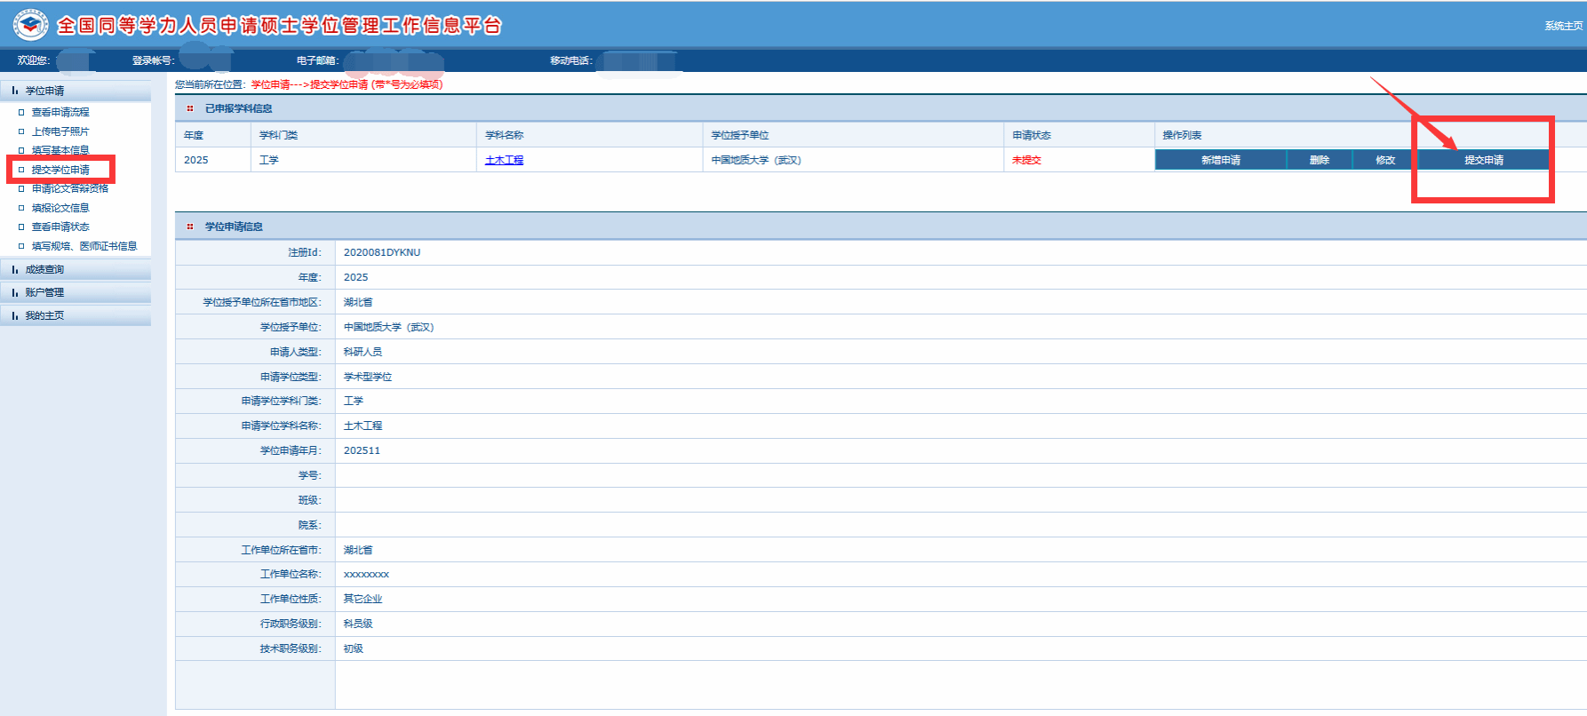The image size is (1587, 716).
Task: Open 查看申请流程 in sidebar
Action: click(x=60, y=112)
